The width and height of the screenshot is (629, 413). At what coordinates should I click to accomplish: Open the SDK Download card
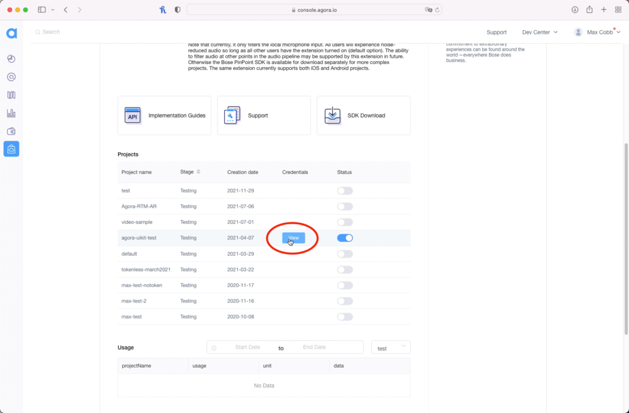pyautogui.click(x=364, y=116)
